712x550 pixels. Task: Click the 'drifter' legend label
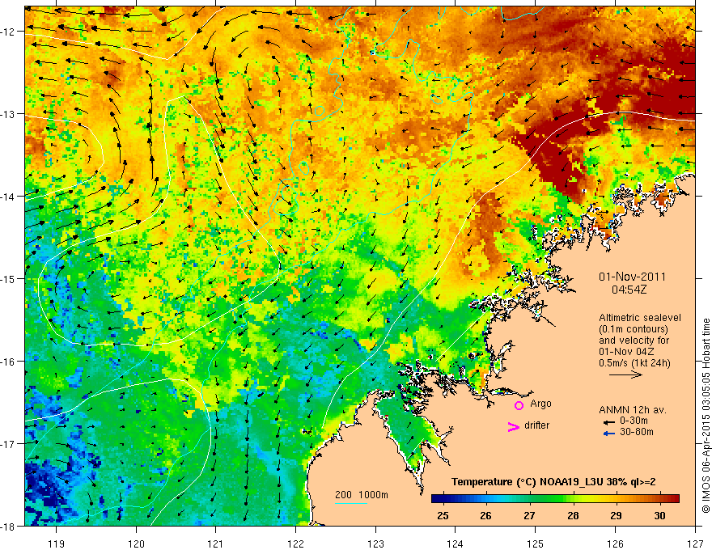tap(536, 425)
